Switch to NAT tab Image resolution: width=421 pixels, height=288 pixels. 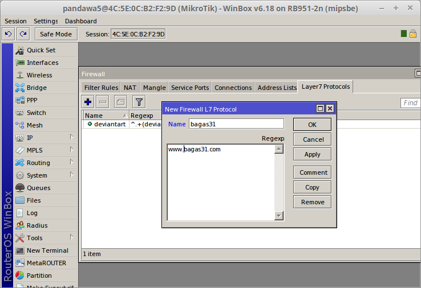pos(130,88)
